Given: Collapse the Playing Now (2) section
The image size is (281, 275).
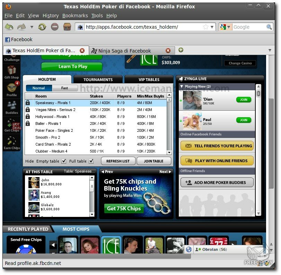Looking at the screenshot, I should coord(182,86).
